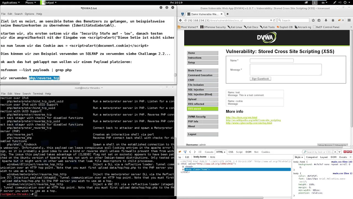353x199 pixels.
Task: Click Firebug icon in browser toolbar
Action: pyautogui.click(x=339, y=20)
